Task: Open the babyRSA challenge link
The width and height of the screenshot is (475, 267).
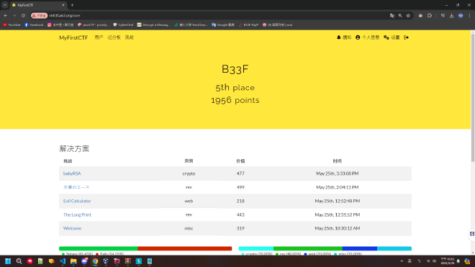Action: tap(72, 173)
